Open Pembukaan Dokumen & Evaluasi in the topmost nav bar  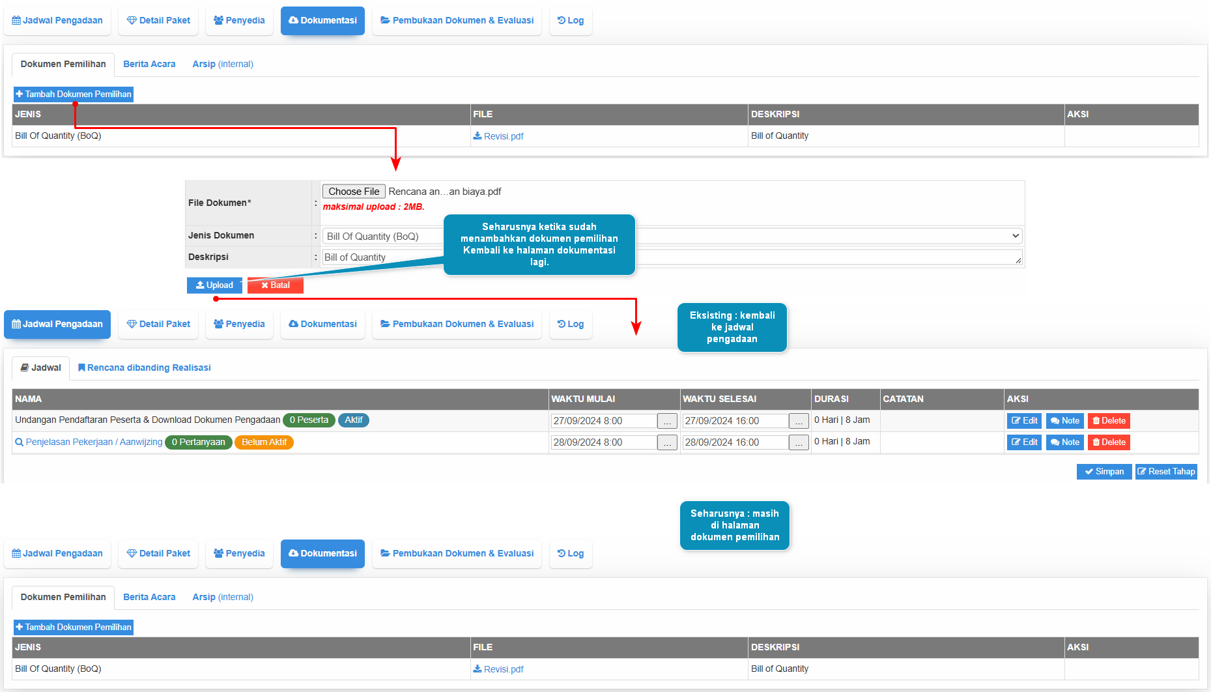tap(457, 20)
